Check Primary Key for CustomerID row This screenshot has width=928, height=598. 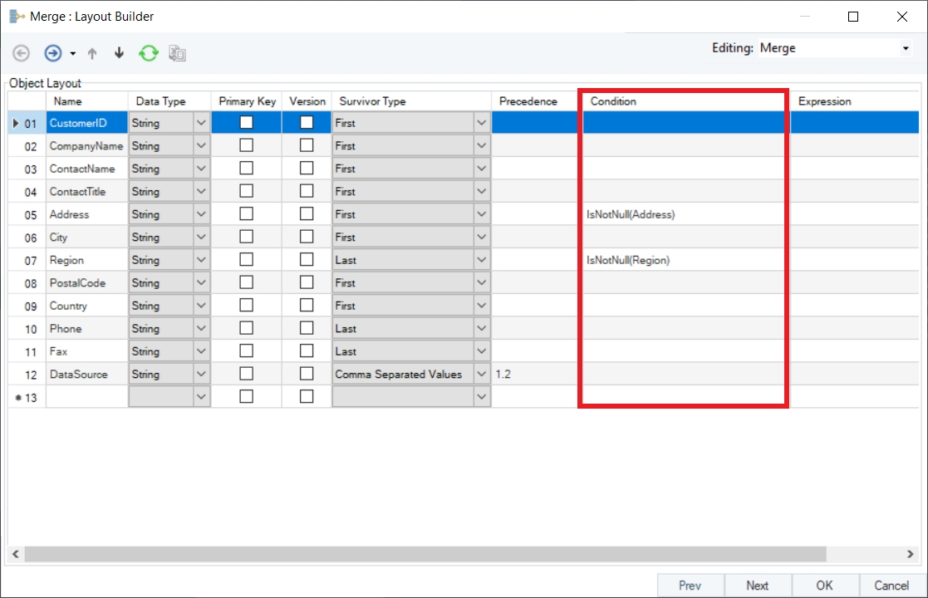point(246,123)
